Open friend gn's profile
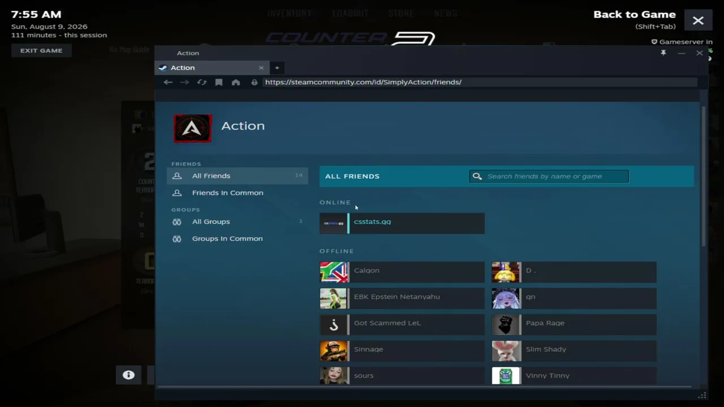Screen dimensions: 724x407 pos(574,298)
